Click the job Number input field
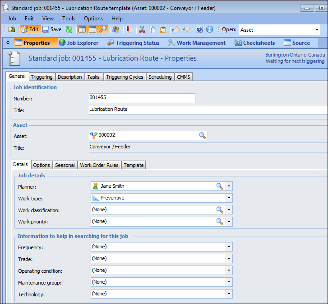The height and width of the screenshot is (304, 328). (x=142, y=98)
